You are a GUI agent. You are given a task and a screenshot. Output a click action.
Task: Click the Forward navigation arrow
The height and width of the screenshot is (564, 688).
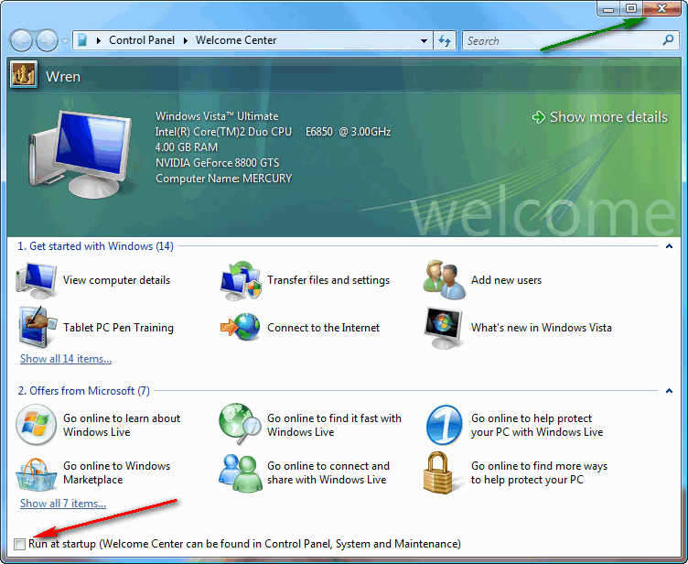(47, 41)
